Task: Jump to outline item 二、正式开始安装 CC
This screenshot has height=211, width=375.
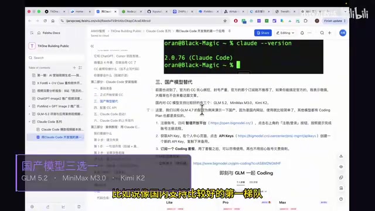Action: (x=108, y=95)
